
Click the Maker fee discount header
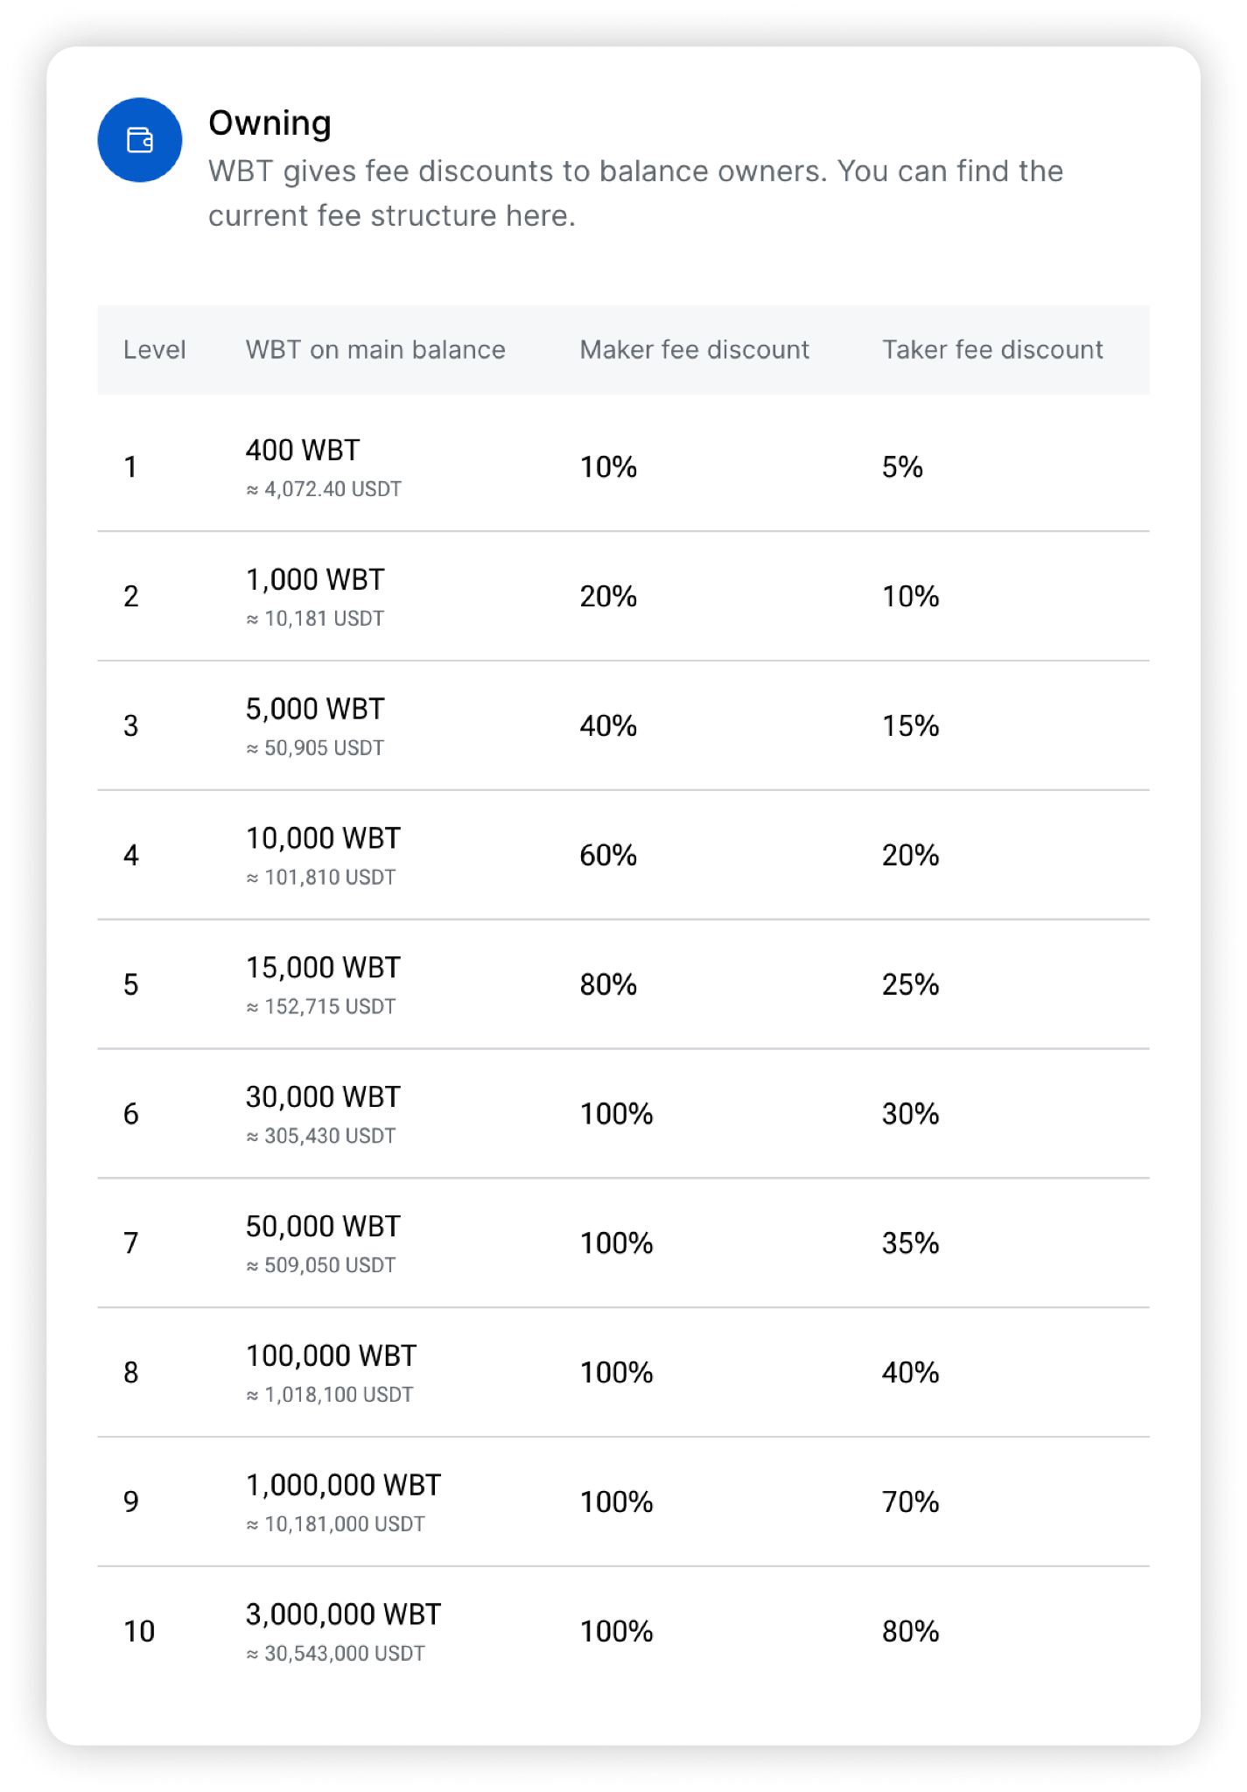[x=694, y=350]
